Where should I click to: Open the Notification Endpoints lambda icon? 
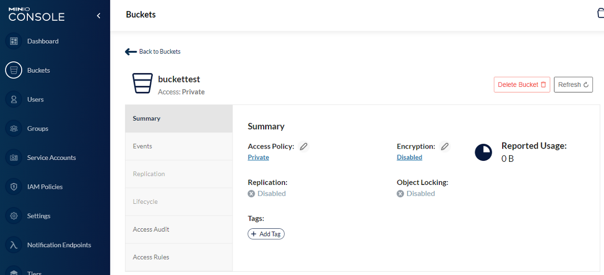tap(14, 245)
